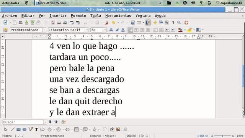245x138 pixels.
Task: Select Align Right
Action: [142, 30]
